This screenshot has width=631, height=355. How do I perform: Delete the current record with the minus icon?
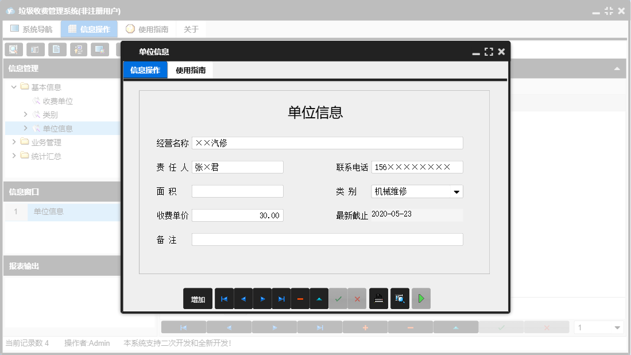point(300,298)
